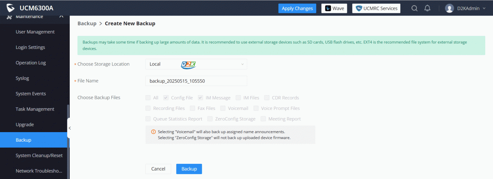493x179 pixels.
Task: Click the Grandstream logo icon beside UCM6300A
Action: [x=11, y=8]
